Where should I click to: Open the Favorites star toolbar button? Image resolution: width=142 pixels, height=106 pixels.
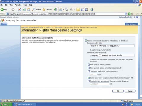(x=47, y=9)
